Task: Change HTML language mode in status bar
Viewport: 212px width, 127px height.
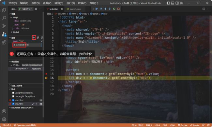Action: (x=172, y=125)
